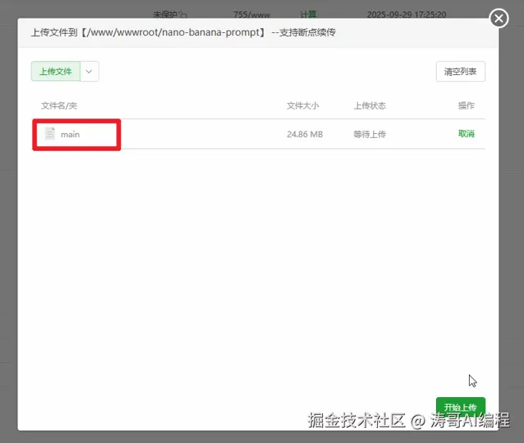The height and width of the screenshot is (443, 524).
Task: Click 755/www permission in background list
Action: coord(252,15)
